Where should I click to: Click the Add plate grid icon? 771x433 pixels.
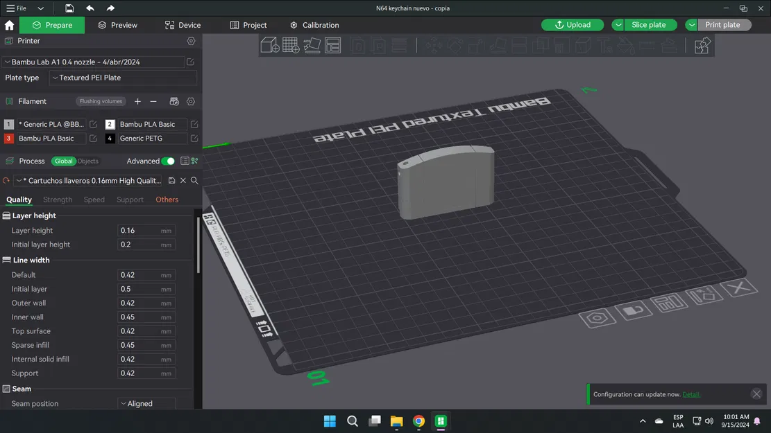click(x=291, y=46)
